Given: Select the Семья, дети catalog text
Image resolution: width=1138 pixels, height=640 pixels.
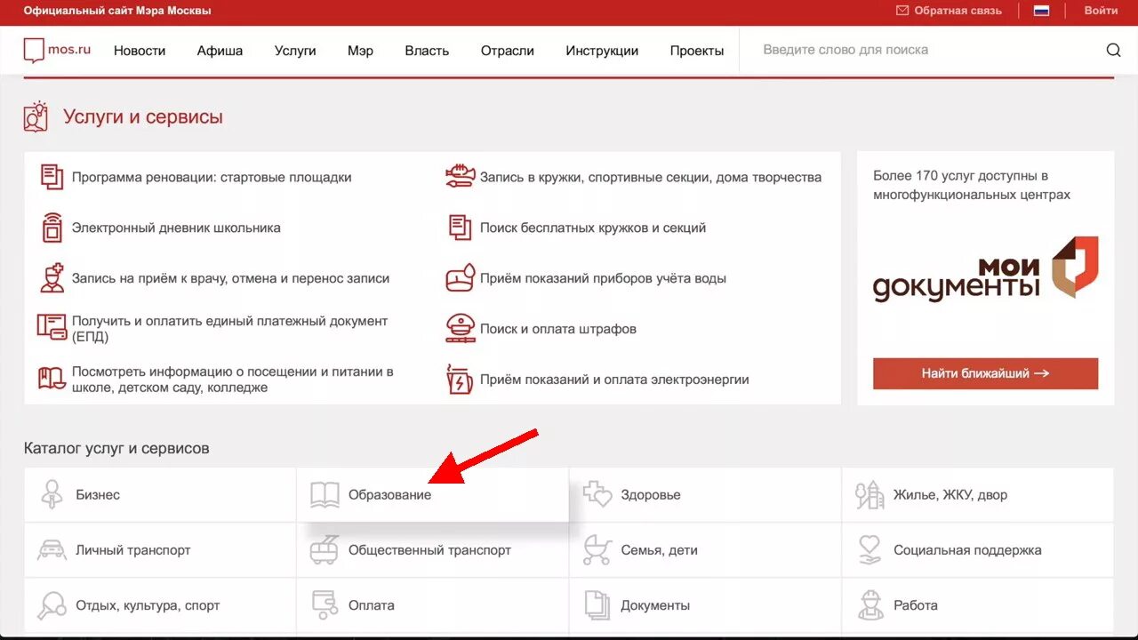Looking at the screenshot, I should click(659, 550).
